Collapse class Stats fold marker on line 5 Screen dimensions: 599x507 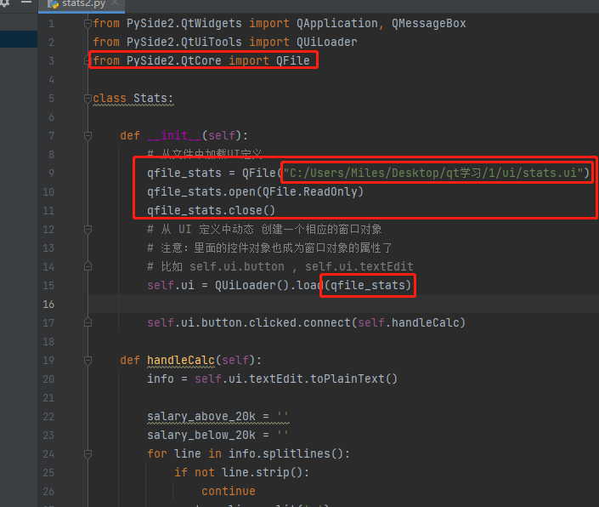pyautogui.click(x=88, y=99)
